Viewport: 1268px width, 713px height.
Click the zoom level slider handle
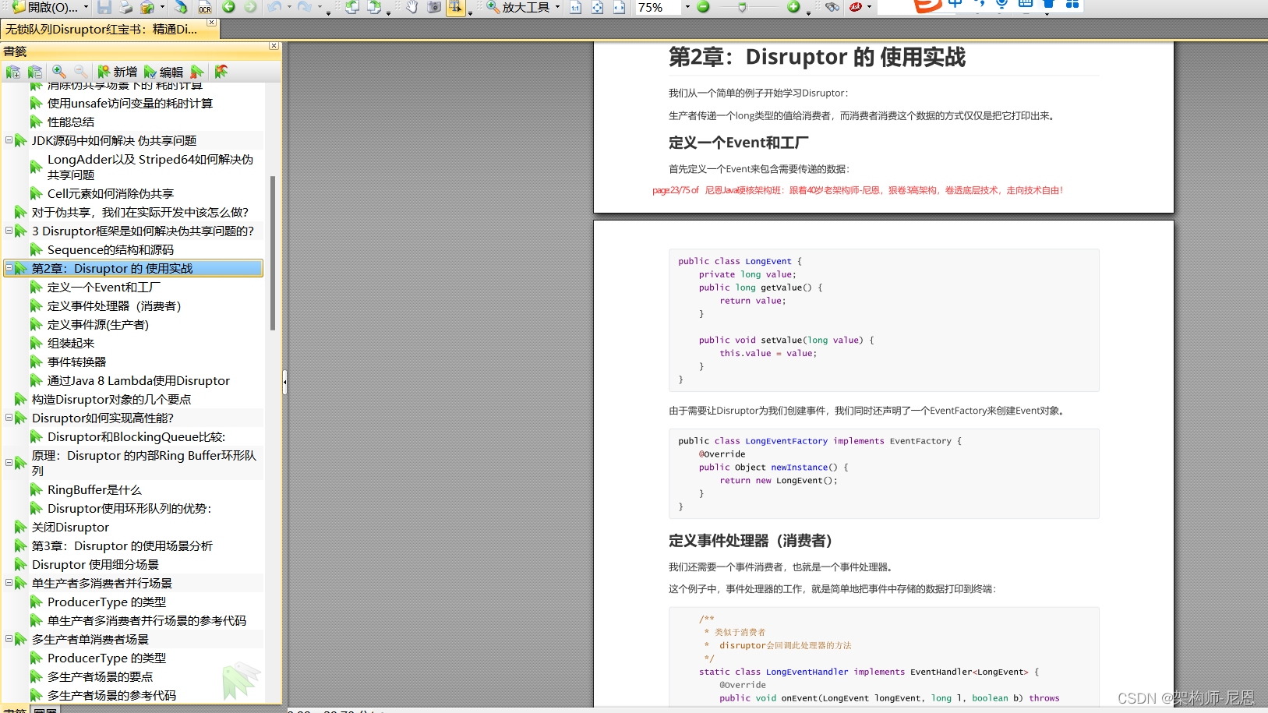pyautogui.click(x=742, y=7)
